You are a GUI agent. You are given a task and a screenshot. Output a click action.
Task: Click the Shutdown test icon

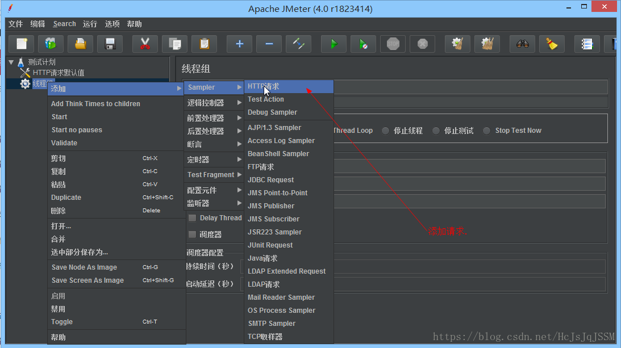click(x=423, y=44)
